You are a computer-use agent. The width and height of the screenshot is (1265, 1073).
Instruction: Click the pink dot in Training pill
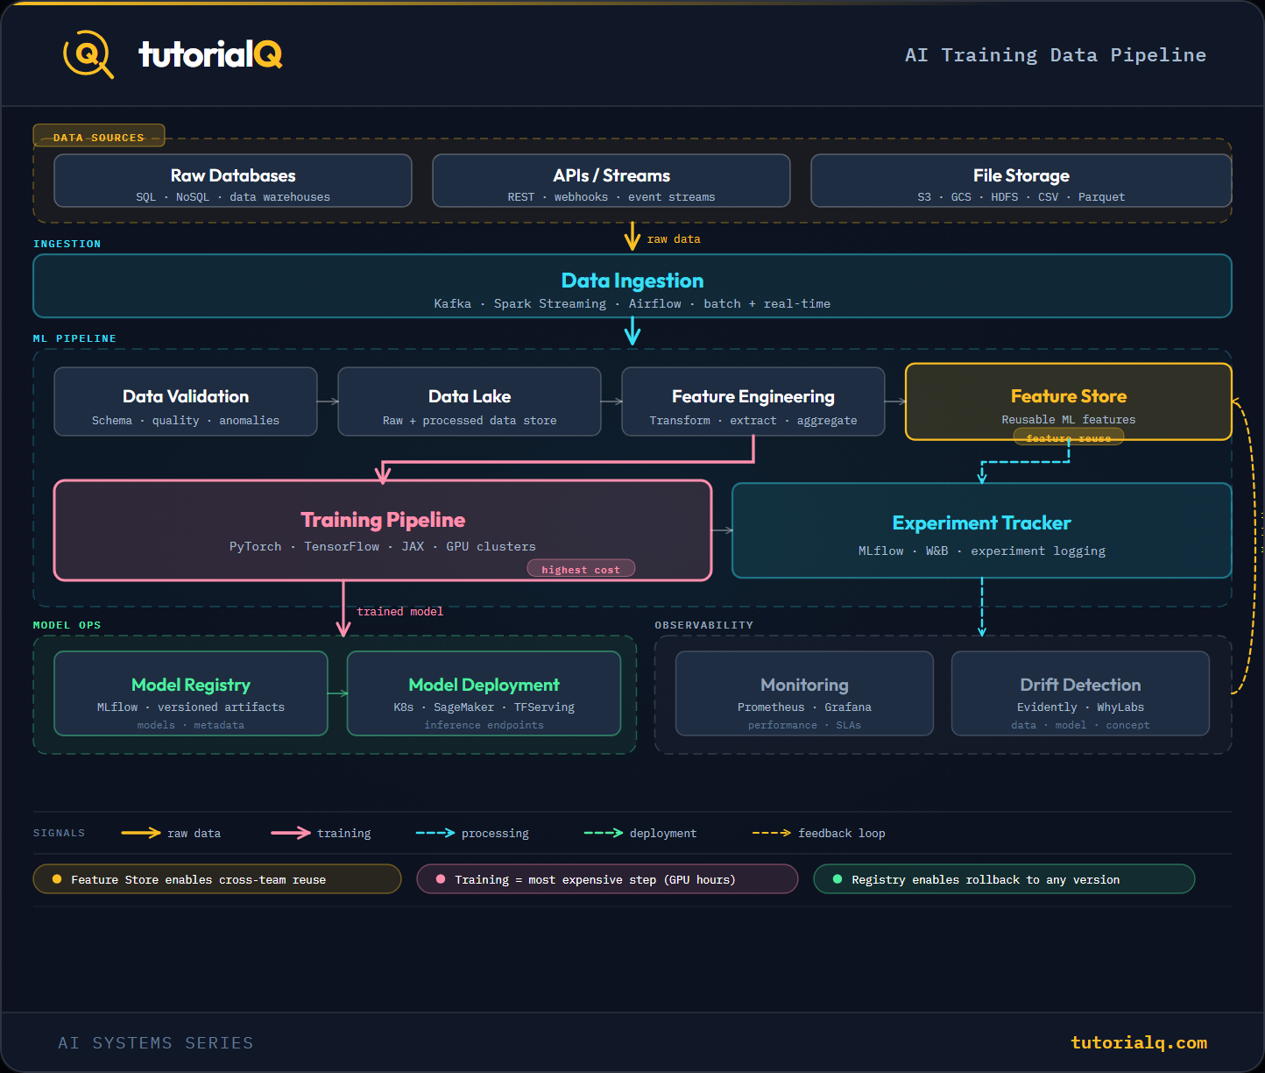point(441,879)
